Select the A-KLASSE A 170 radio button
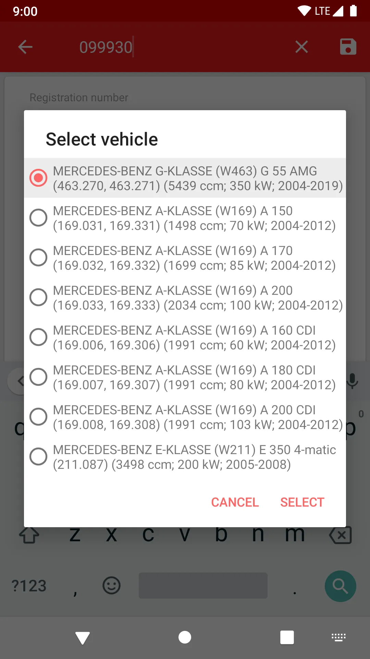Image resolution: width=370 pixels, height=659 pixels. pyautogui.click(x=38, y=257)
